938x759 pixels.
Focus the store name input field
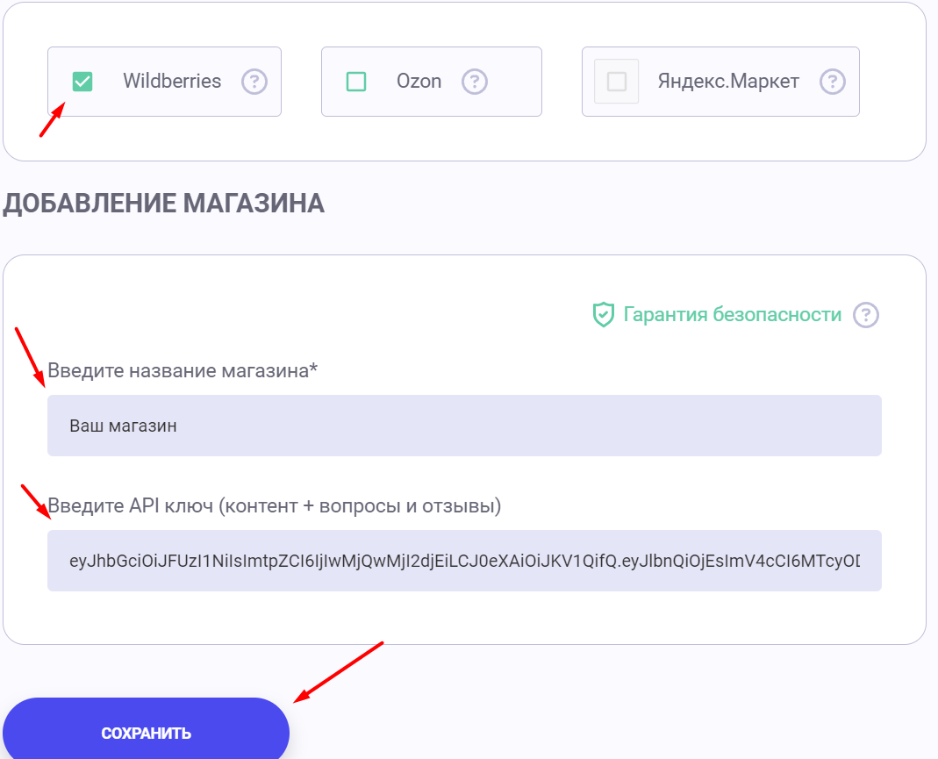[x=464, y=426]
